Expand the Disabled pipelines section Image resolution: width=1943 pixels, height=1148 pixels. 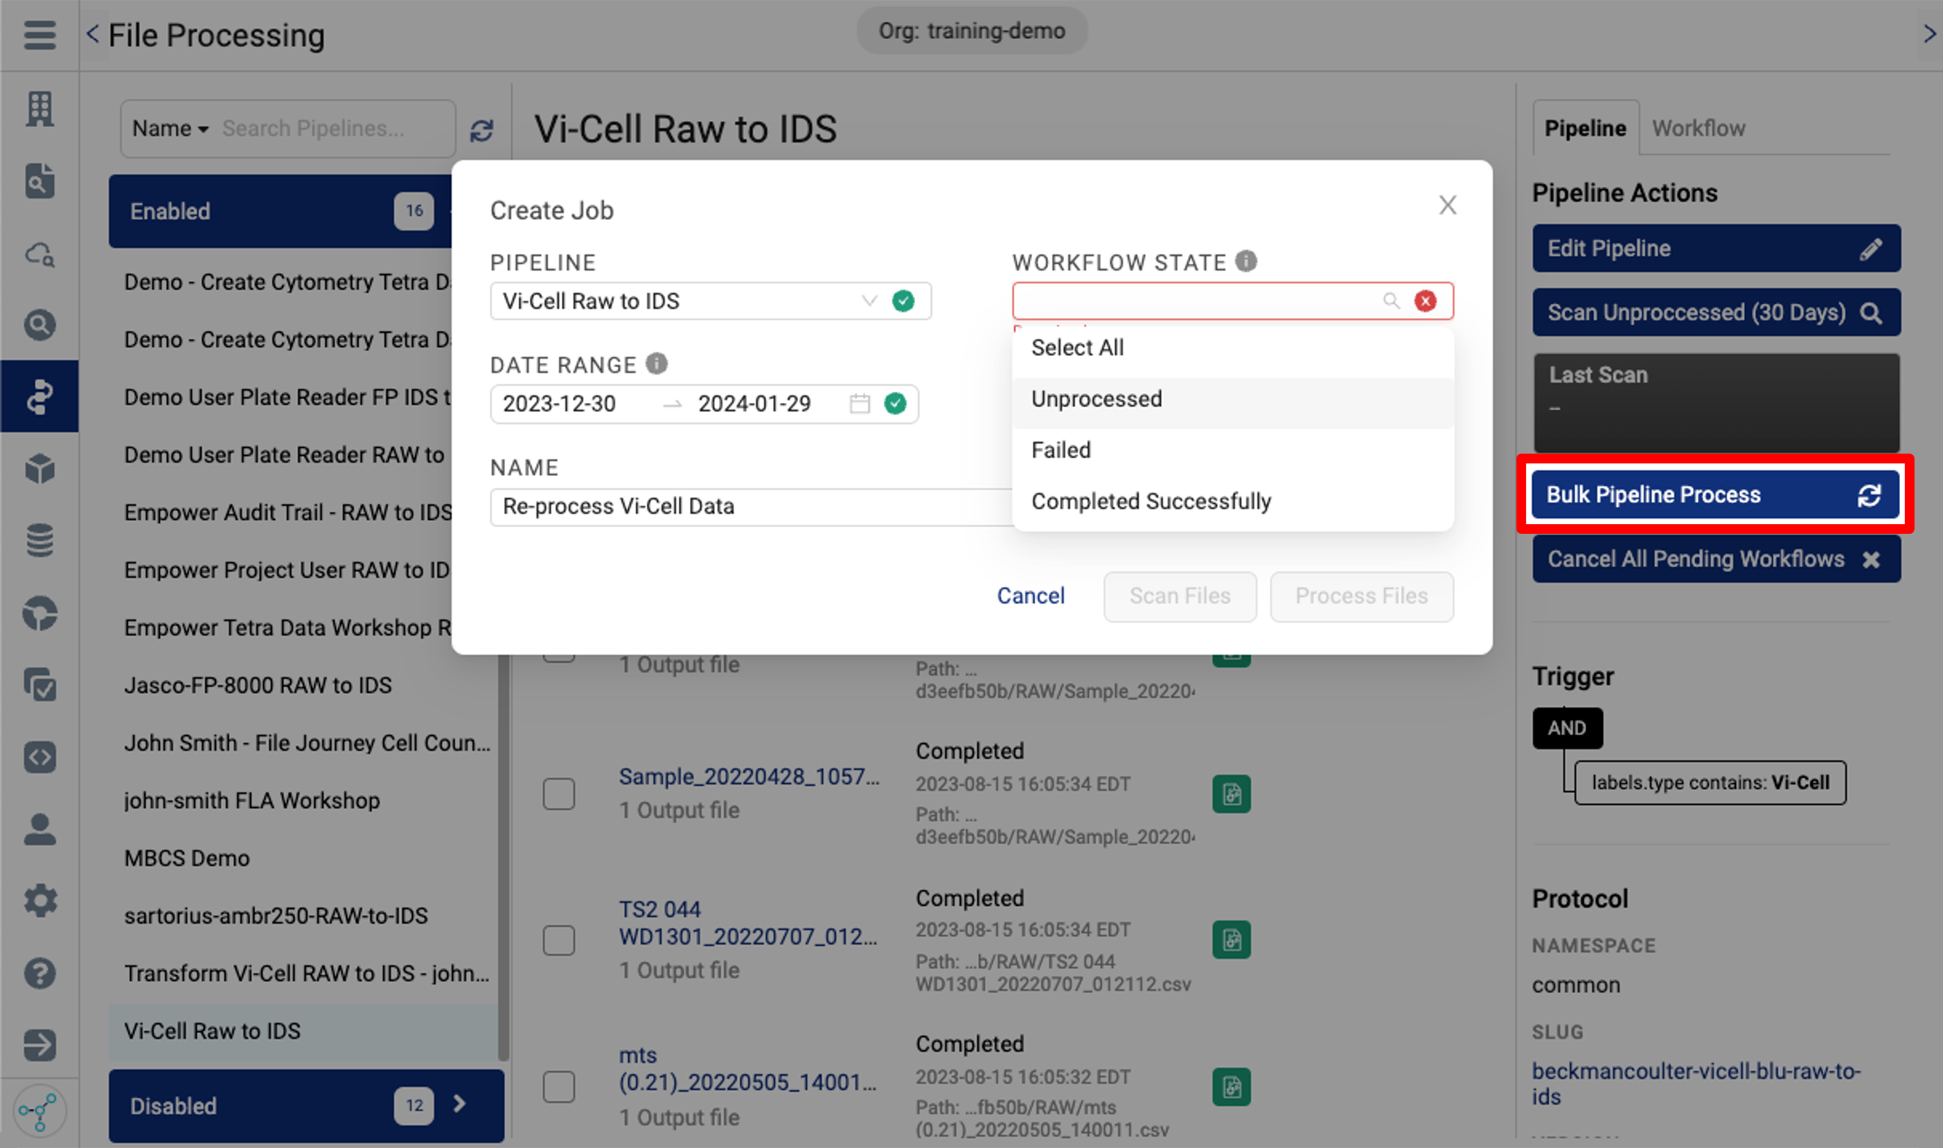(460, 1106)
